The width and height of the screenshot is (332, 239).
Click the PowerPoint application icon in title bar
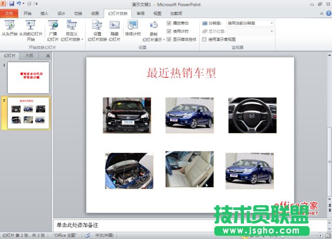(x=3, y=4)
